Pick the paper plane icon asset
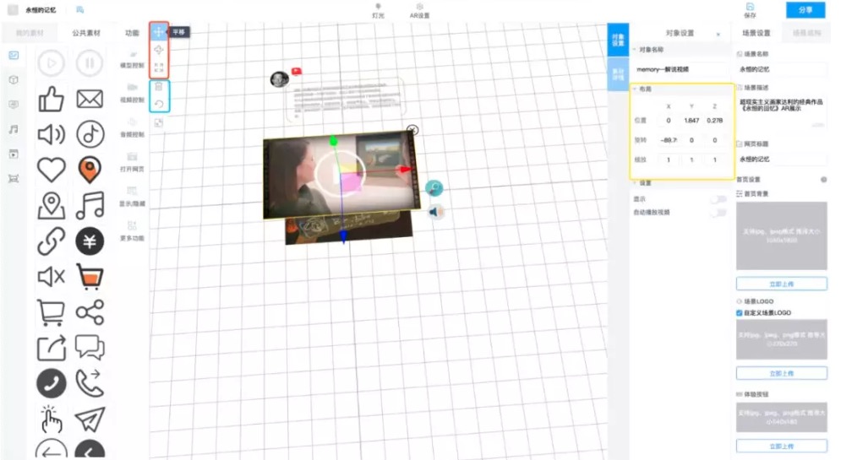 click(x=90, y=419)
